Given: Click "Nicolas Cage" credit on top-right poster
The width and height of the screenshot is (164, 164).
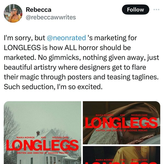Looking at the screenshot, I should point(139,115).
